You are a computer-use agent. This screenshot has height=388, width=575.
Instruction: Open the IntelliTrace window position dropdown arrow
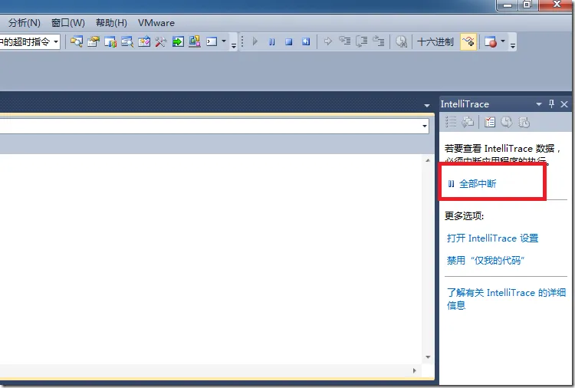[x=539, y=104]
